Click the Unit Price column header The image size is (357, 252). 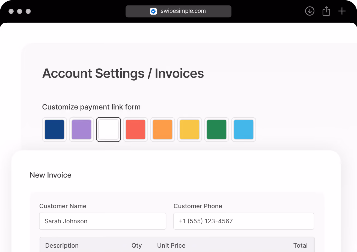(x=171, y=245)
